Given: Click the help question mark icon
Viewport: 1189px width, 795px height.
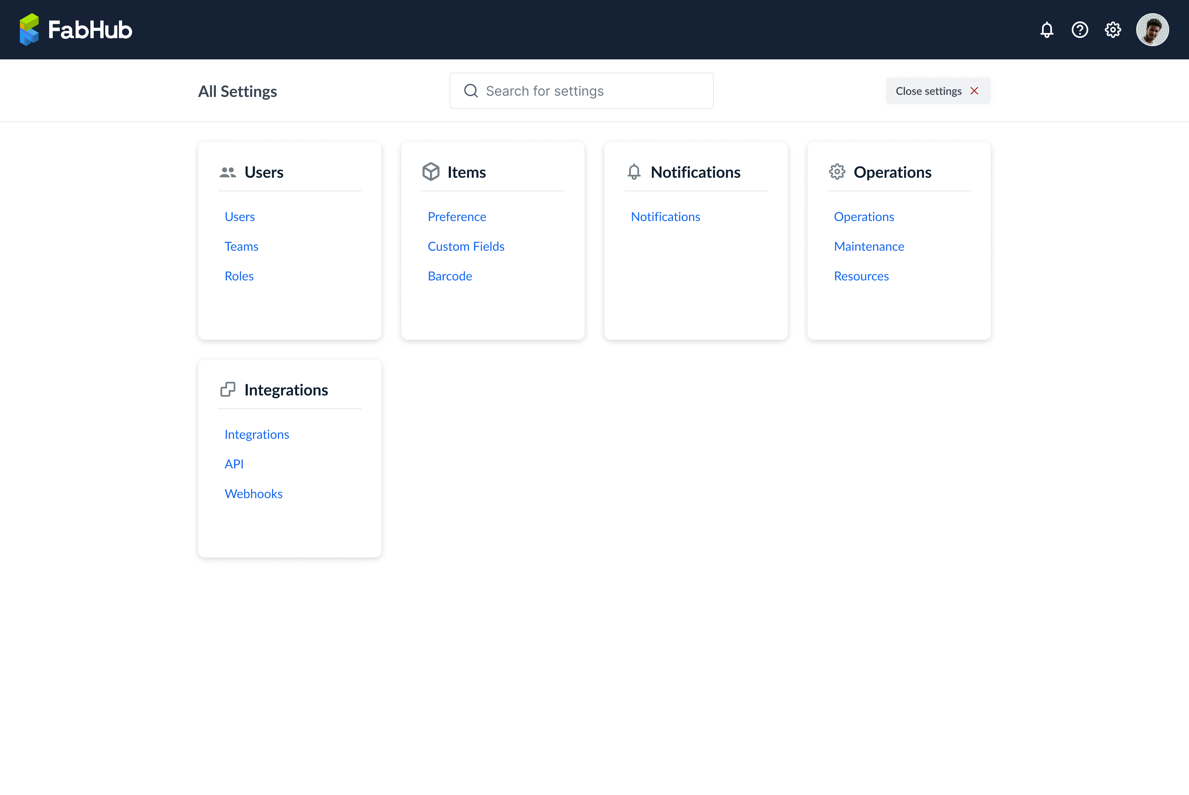Looking at the screenshot, I should coord(1079,30).
